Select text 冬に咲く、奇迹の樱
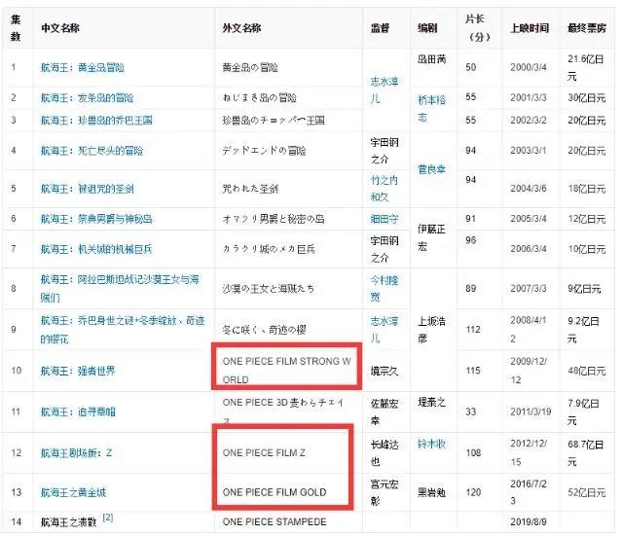This screenshot has height=536, width=623. coord(264,330)
